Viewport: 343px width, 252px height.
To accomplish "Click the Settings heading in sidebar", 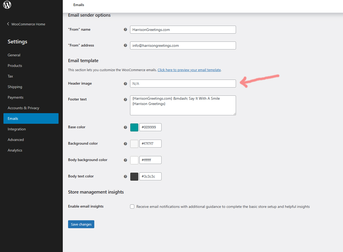I will (17, 42).
